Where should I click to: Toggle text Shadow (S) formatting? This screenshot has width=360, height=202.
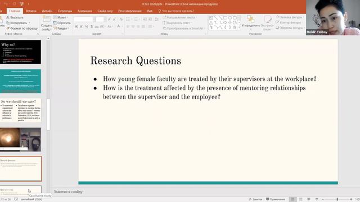[x=92, y=26]
